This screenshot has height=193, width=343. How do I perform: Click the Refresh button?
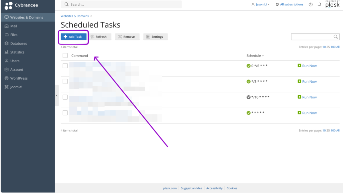click(100, 37)
